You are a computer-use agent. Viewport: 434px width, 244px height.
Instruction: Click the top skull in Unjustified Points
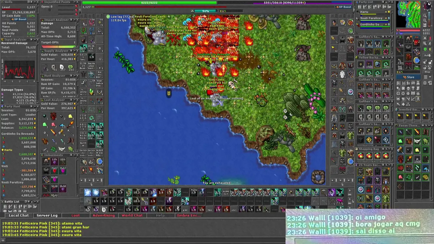point(76,6)
